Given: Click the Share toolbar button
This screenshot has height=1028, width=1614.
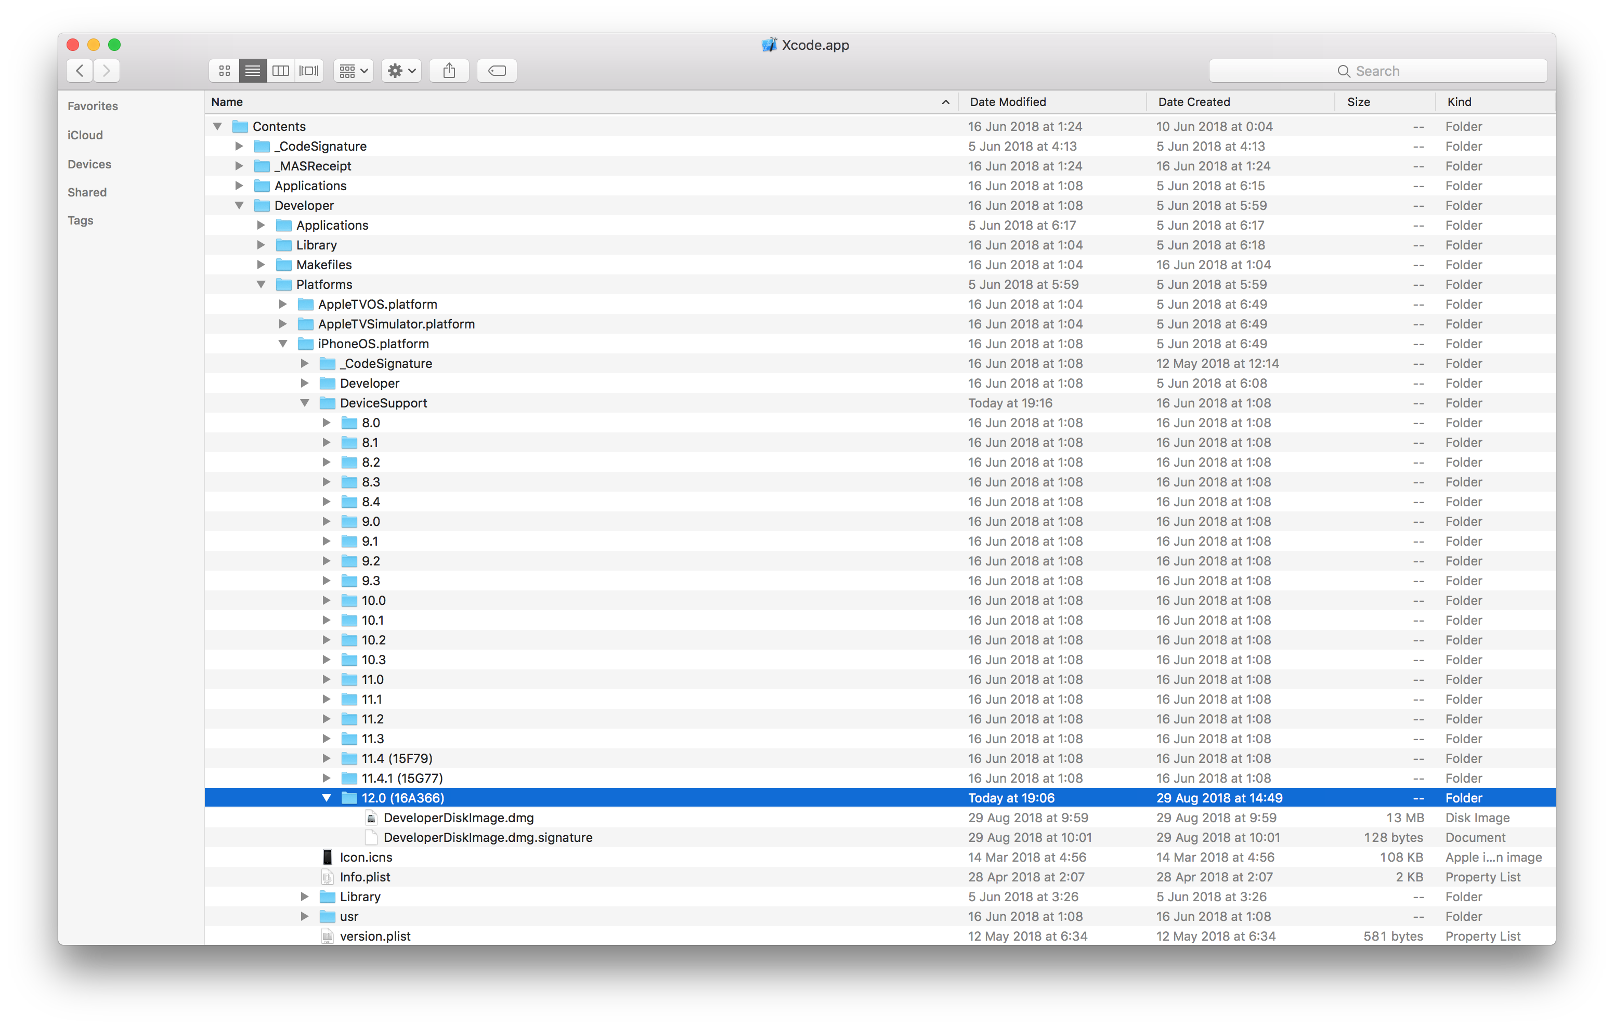Looking at the screenshot, I should coord(449,70).
